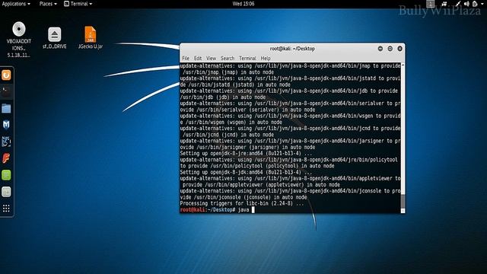This screenshot has height=274, width=487.
Task: Open the Applications menu in top bar
Action: click(16, 4)
